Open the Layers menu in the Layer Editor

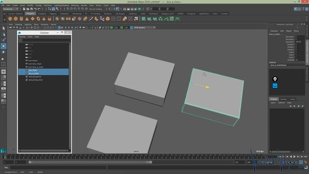273,102
